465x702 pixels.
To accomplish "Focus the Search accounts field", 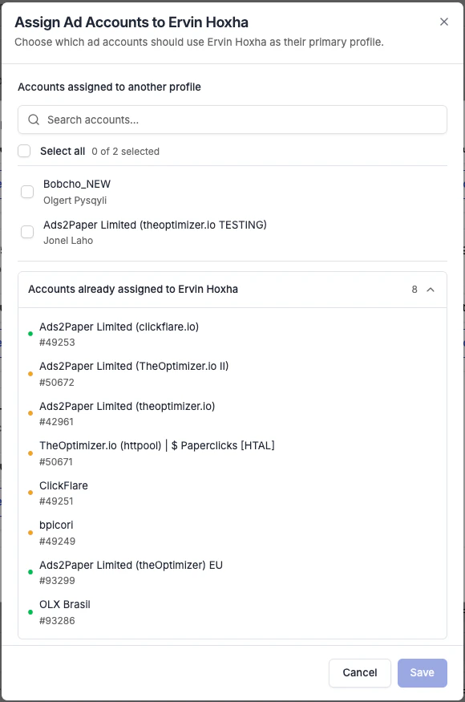I will pyautogui.click(x=232, y=120).
